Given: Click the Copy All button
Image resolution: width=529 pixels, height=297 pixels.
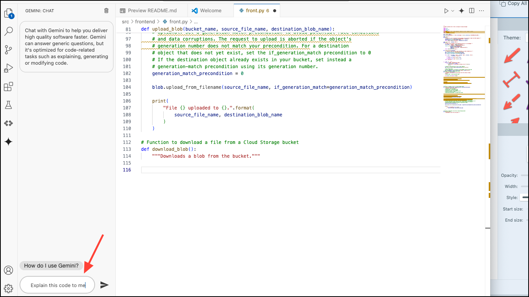Looking at the screenshot, I should pyautogui.click(x=514, y=3).
